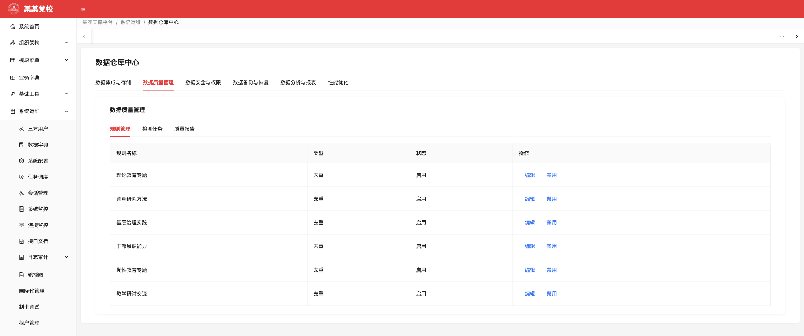Switch to 数据安全与权限 tab

point(203,82)
